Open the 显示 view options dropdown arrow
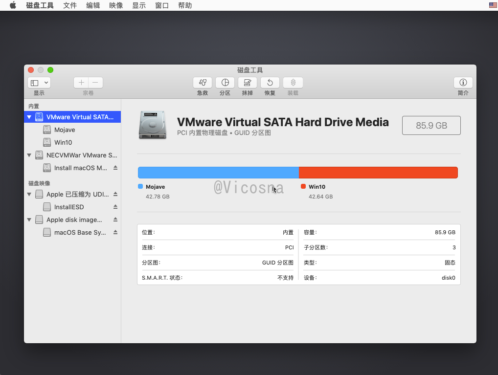 click(x=46, y=83)
